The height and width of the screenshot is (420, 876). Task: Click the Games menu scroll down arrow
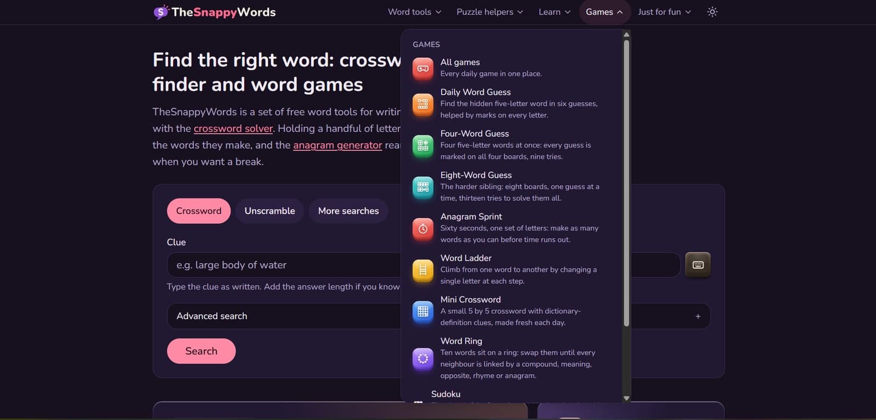click(x=626, y=398)
